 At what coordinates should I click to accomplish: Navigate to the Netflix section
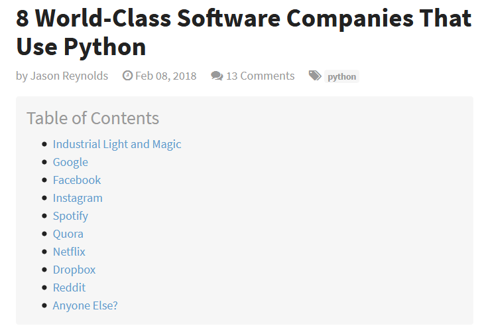click(x=69, y=252)
